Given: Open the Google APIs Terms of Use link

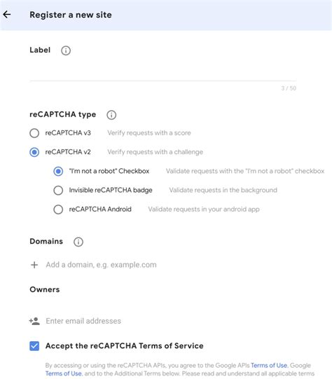Looking at the screenshot, I should coord(269,365).
